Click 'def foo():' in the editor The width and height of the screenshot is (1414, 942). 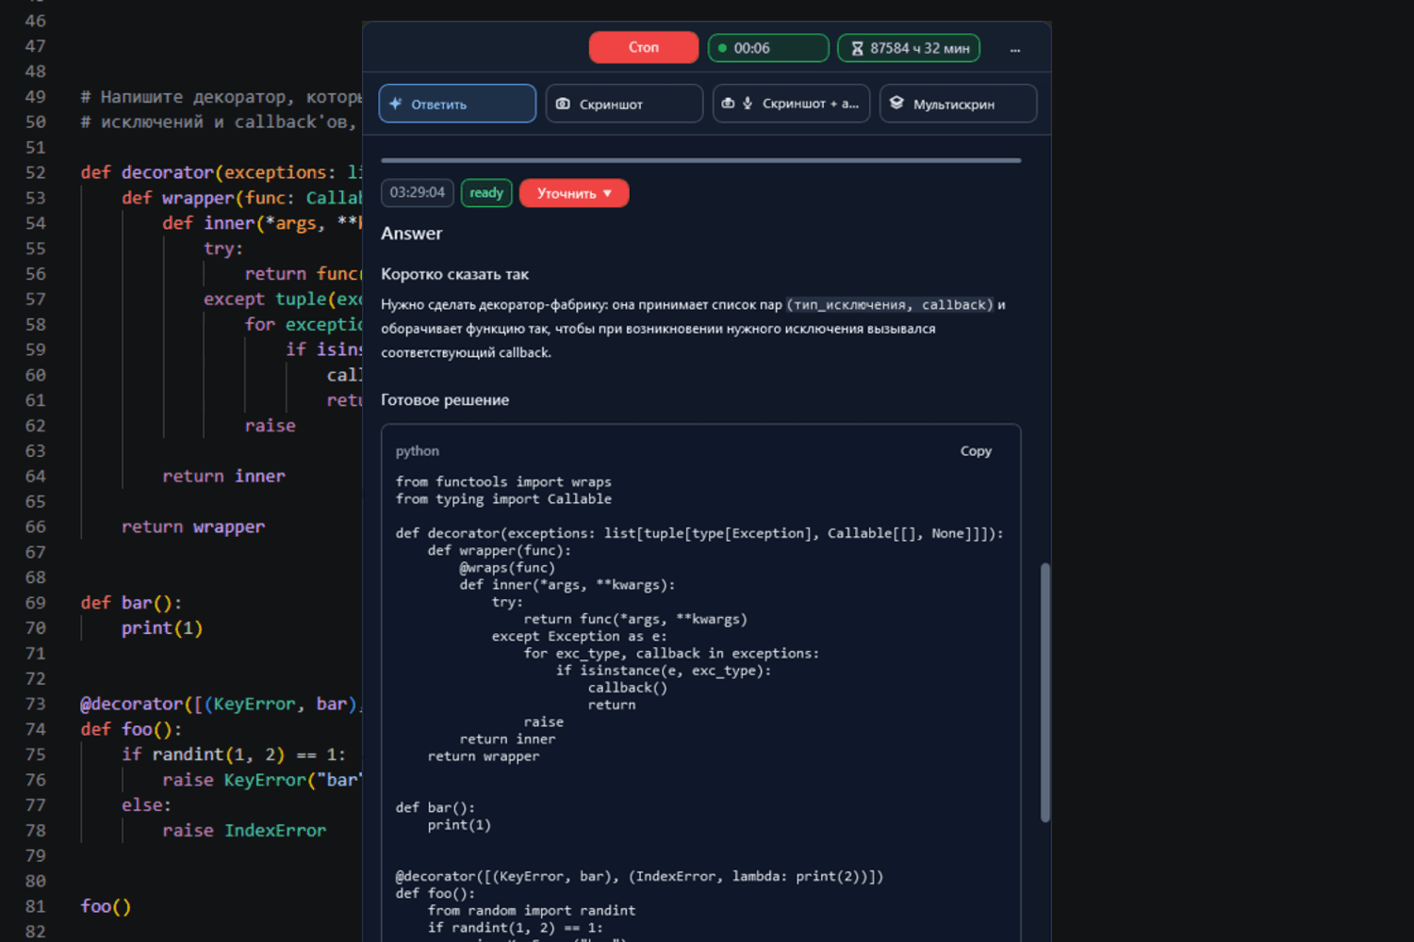point(131,729)
